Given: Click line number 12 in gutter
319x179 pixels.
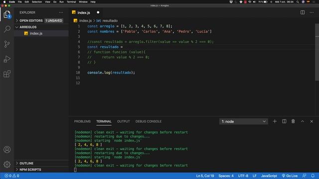Looking at the screenshot, I should tap(78, 83).
